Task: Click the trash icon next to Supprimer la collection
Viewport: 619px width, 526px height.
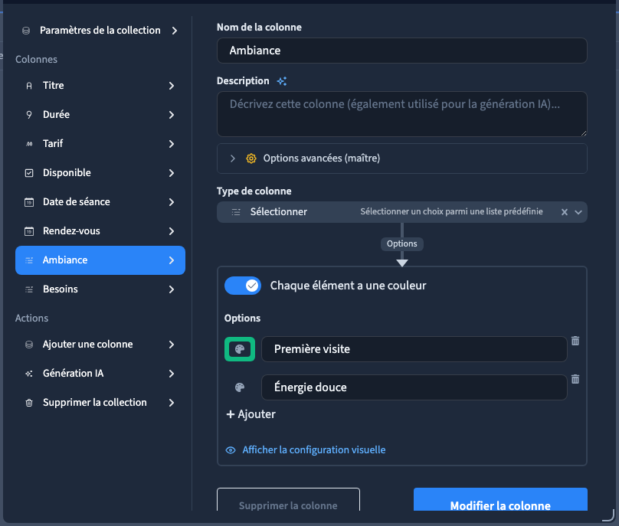Action: click(x=29, y=403)
